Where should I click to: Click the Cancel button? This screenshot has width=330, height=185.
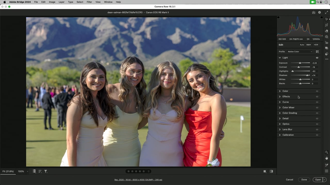290,180
